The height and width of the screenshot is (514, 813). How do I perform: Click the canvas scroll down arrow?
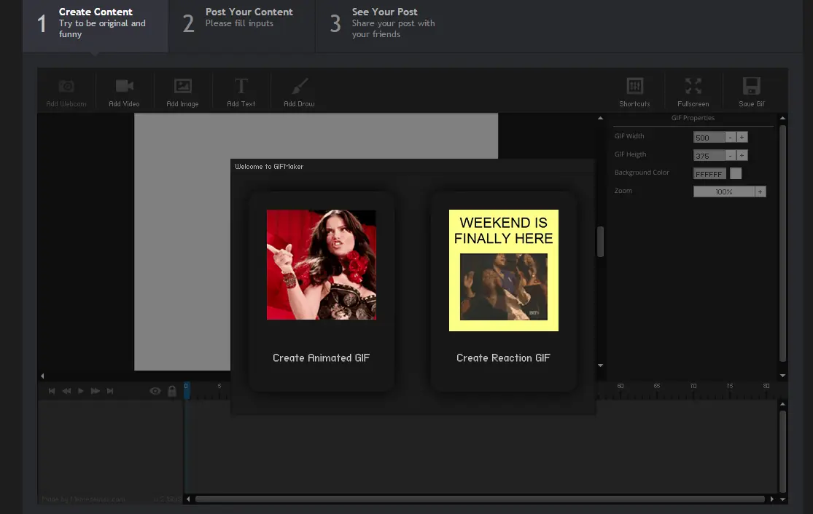tap(600, 365)
